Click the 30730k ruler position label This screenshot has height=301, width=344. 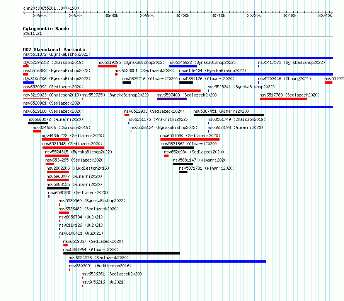click(x=290, y=15)
